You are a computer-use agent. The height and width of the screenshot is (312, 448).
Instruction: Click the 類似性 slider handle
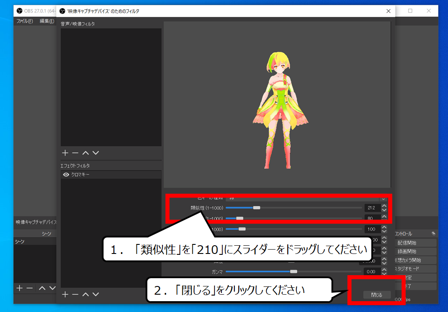[x=256, y=208]
